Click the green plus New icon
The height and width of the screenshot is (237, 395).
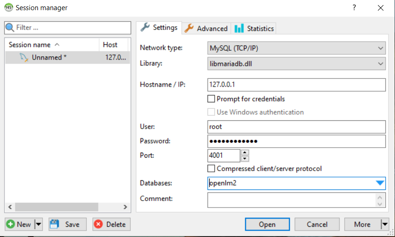pos(11,225)
